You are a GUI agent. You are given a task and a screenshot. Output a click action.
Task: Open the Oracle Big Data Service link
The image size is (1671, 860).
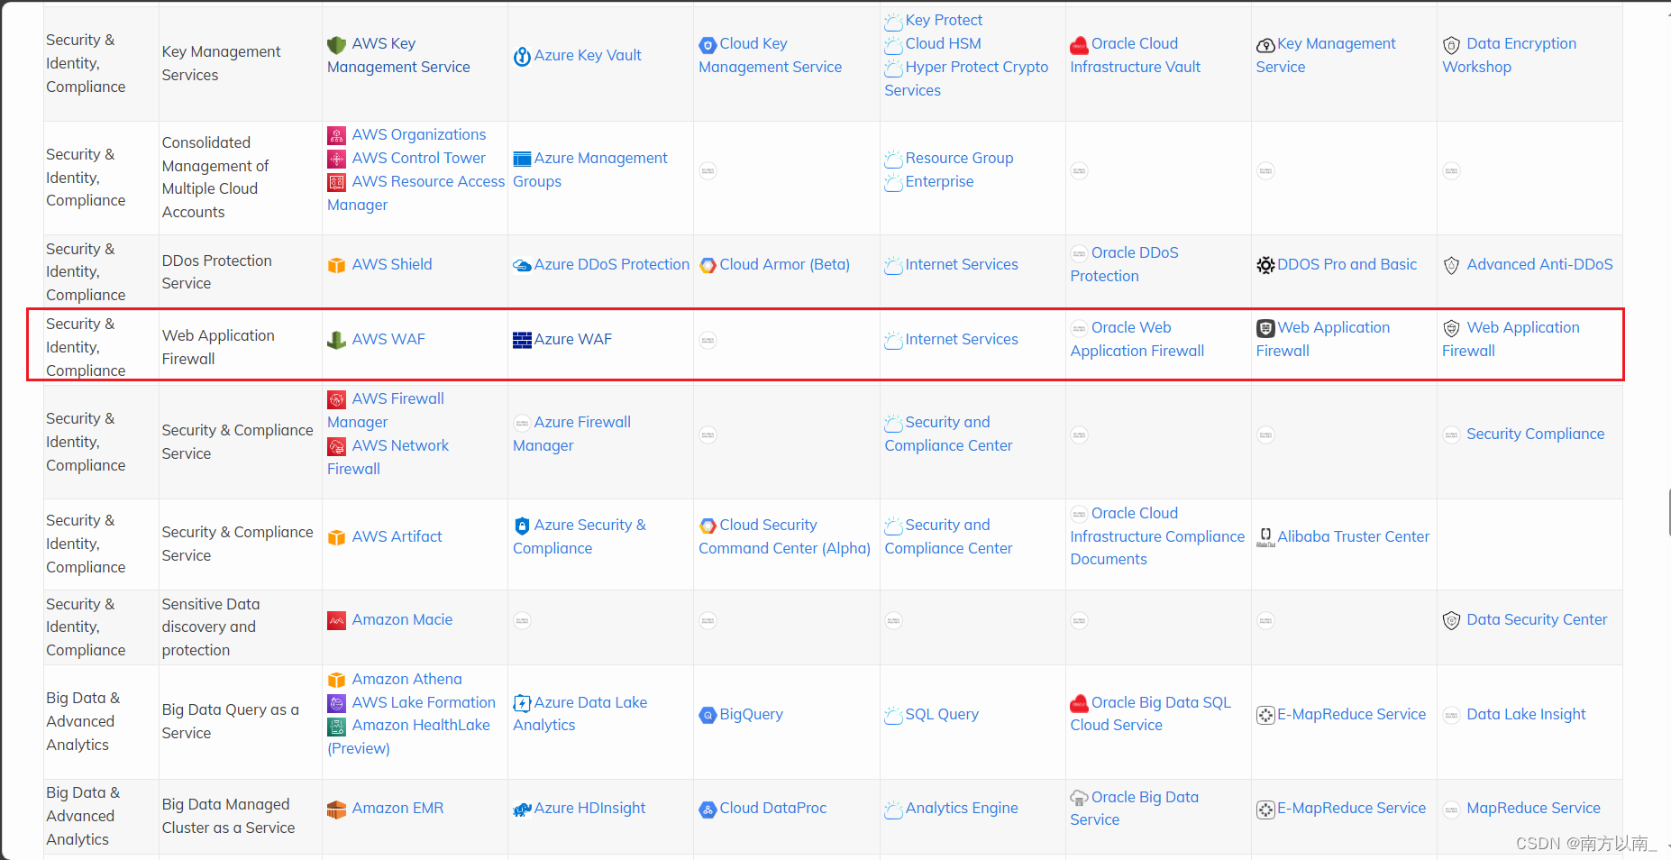click(1134, 809)
